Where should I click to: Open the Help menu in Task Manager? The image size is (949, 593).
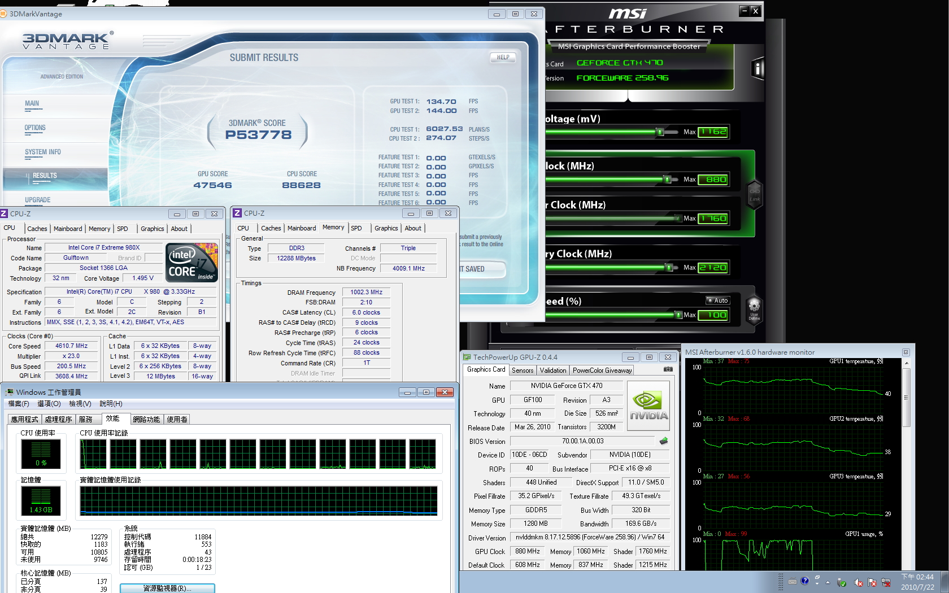(111, 404)
